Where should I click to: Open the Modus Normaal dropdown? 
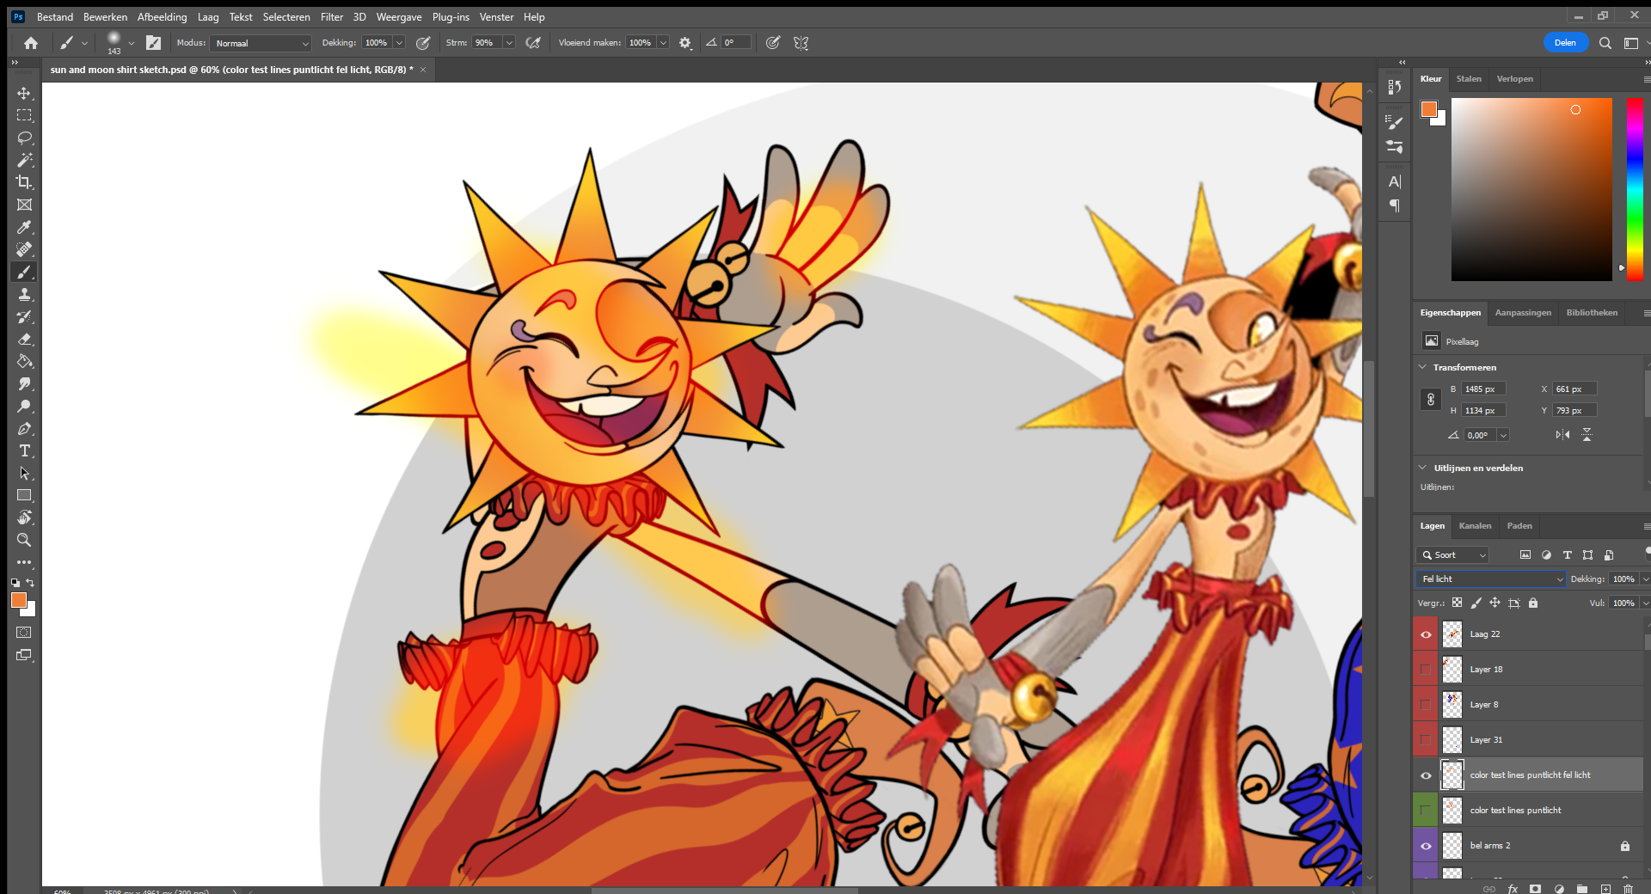(x=261, y=43)
